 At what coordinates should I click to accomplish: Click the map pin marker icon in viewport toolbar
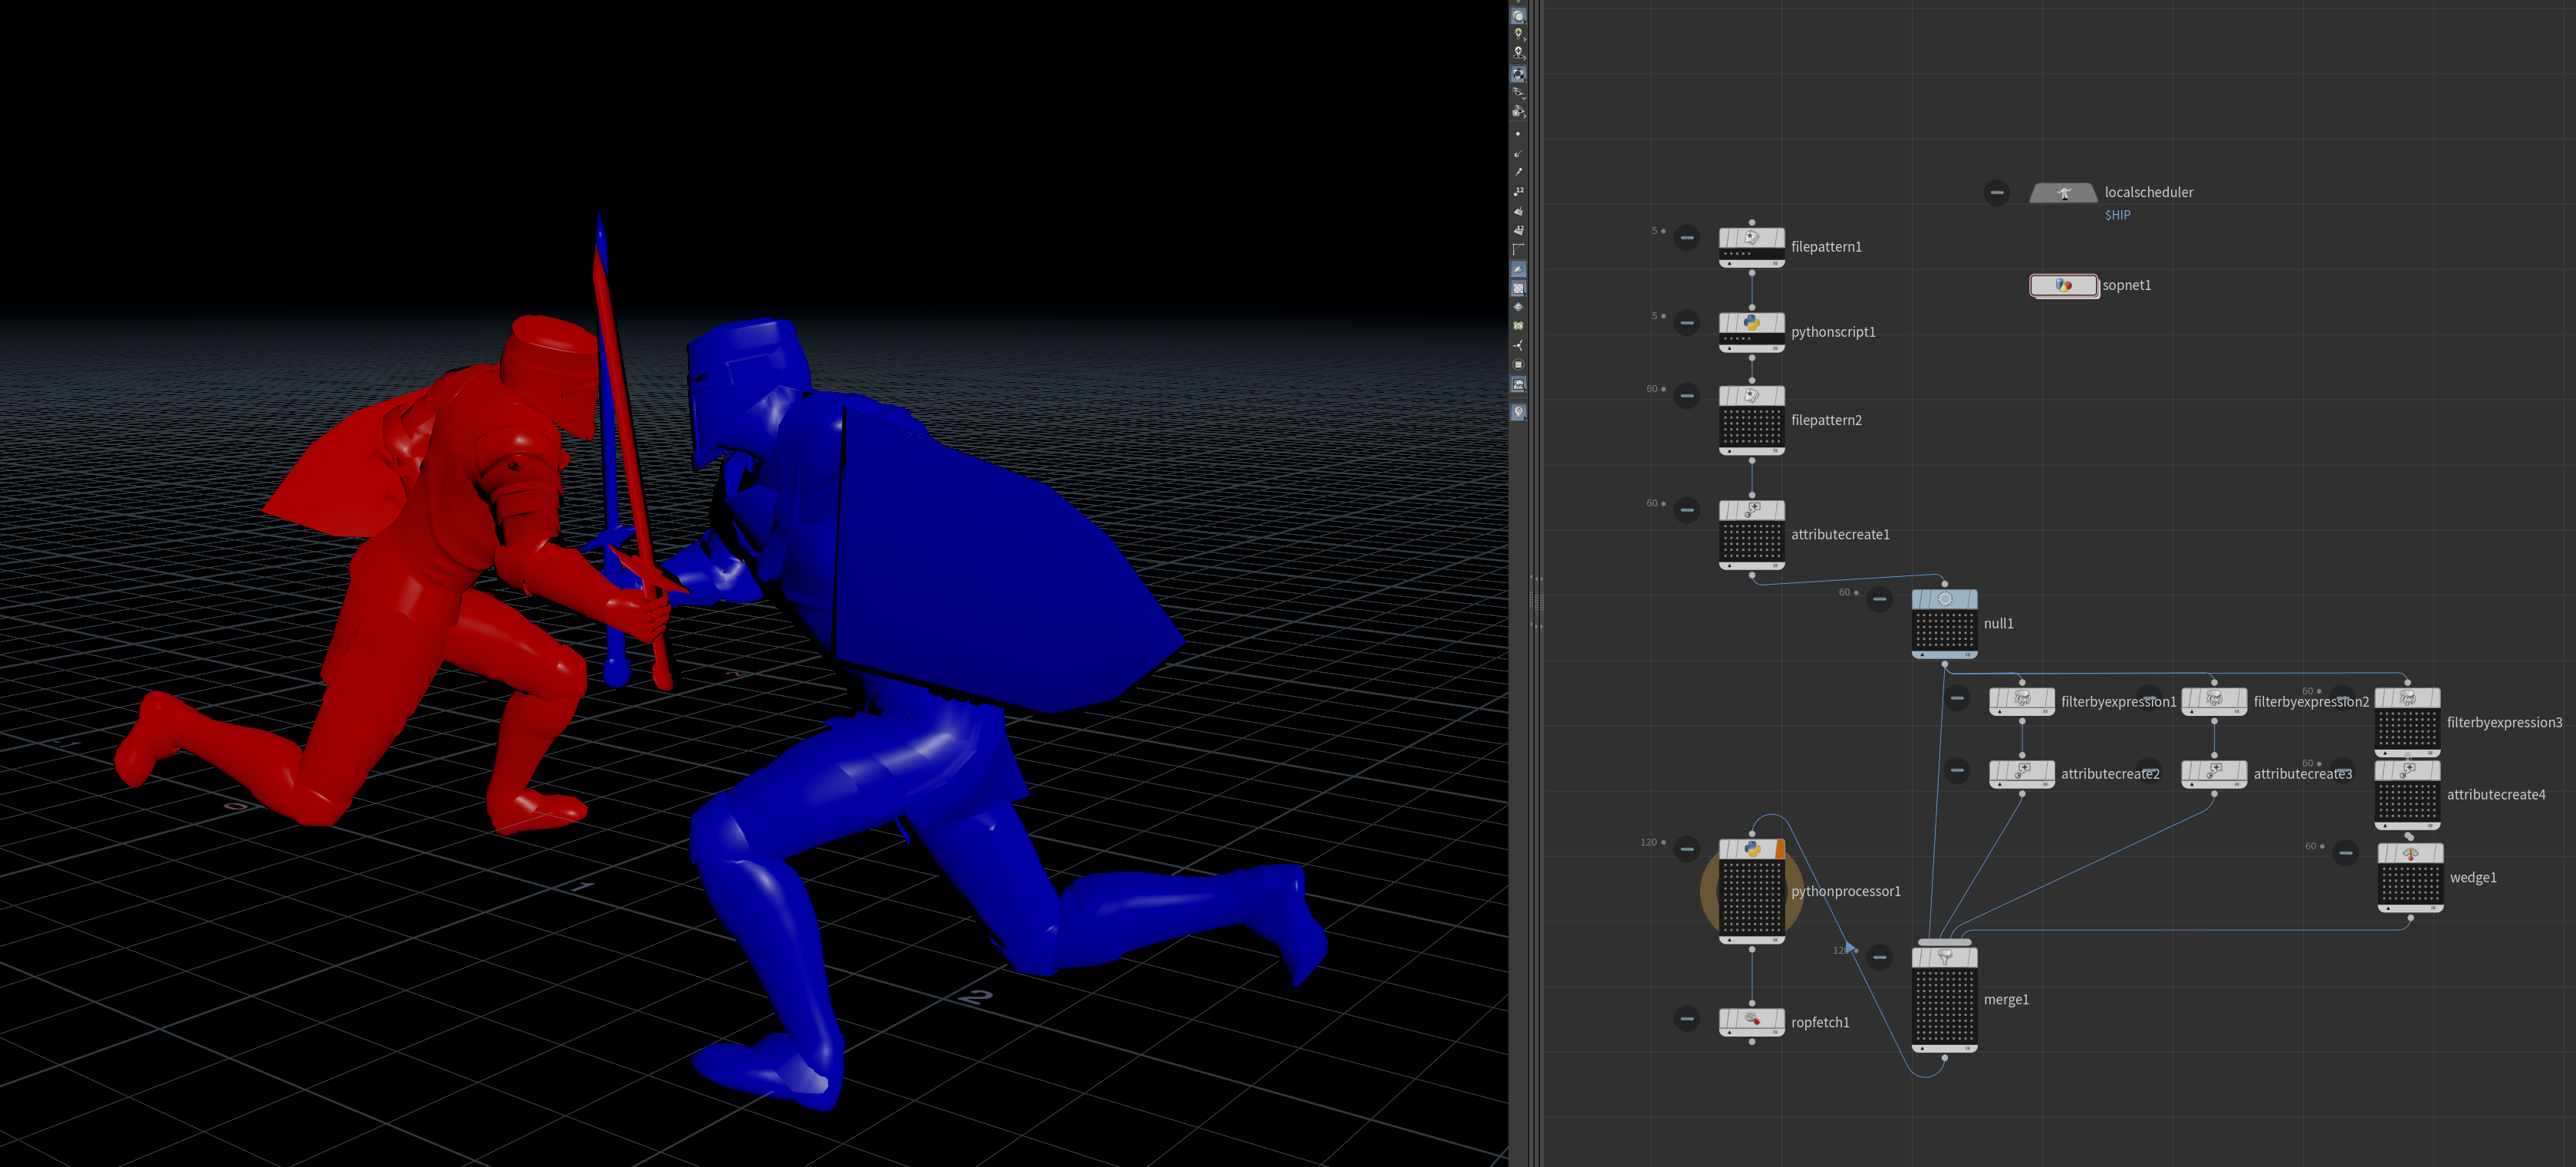click(1518, 412)
